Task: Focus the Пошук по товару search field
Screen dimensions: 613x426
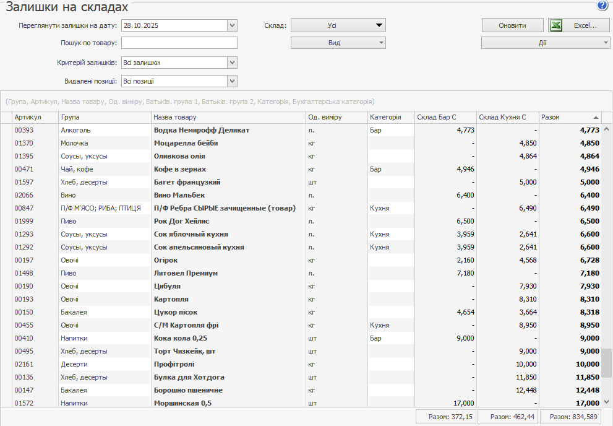Action: [x=179, y=43]
